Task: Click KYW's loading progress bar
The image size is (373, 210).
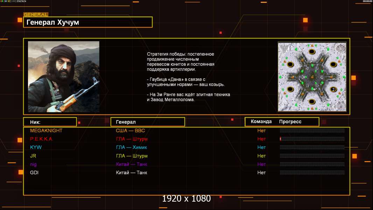Action: tap(312, 147)
